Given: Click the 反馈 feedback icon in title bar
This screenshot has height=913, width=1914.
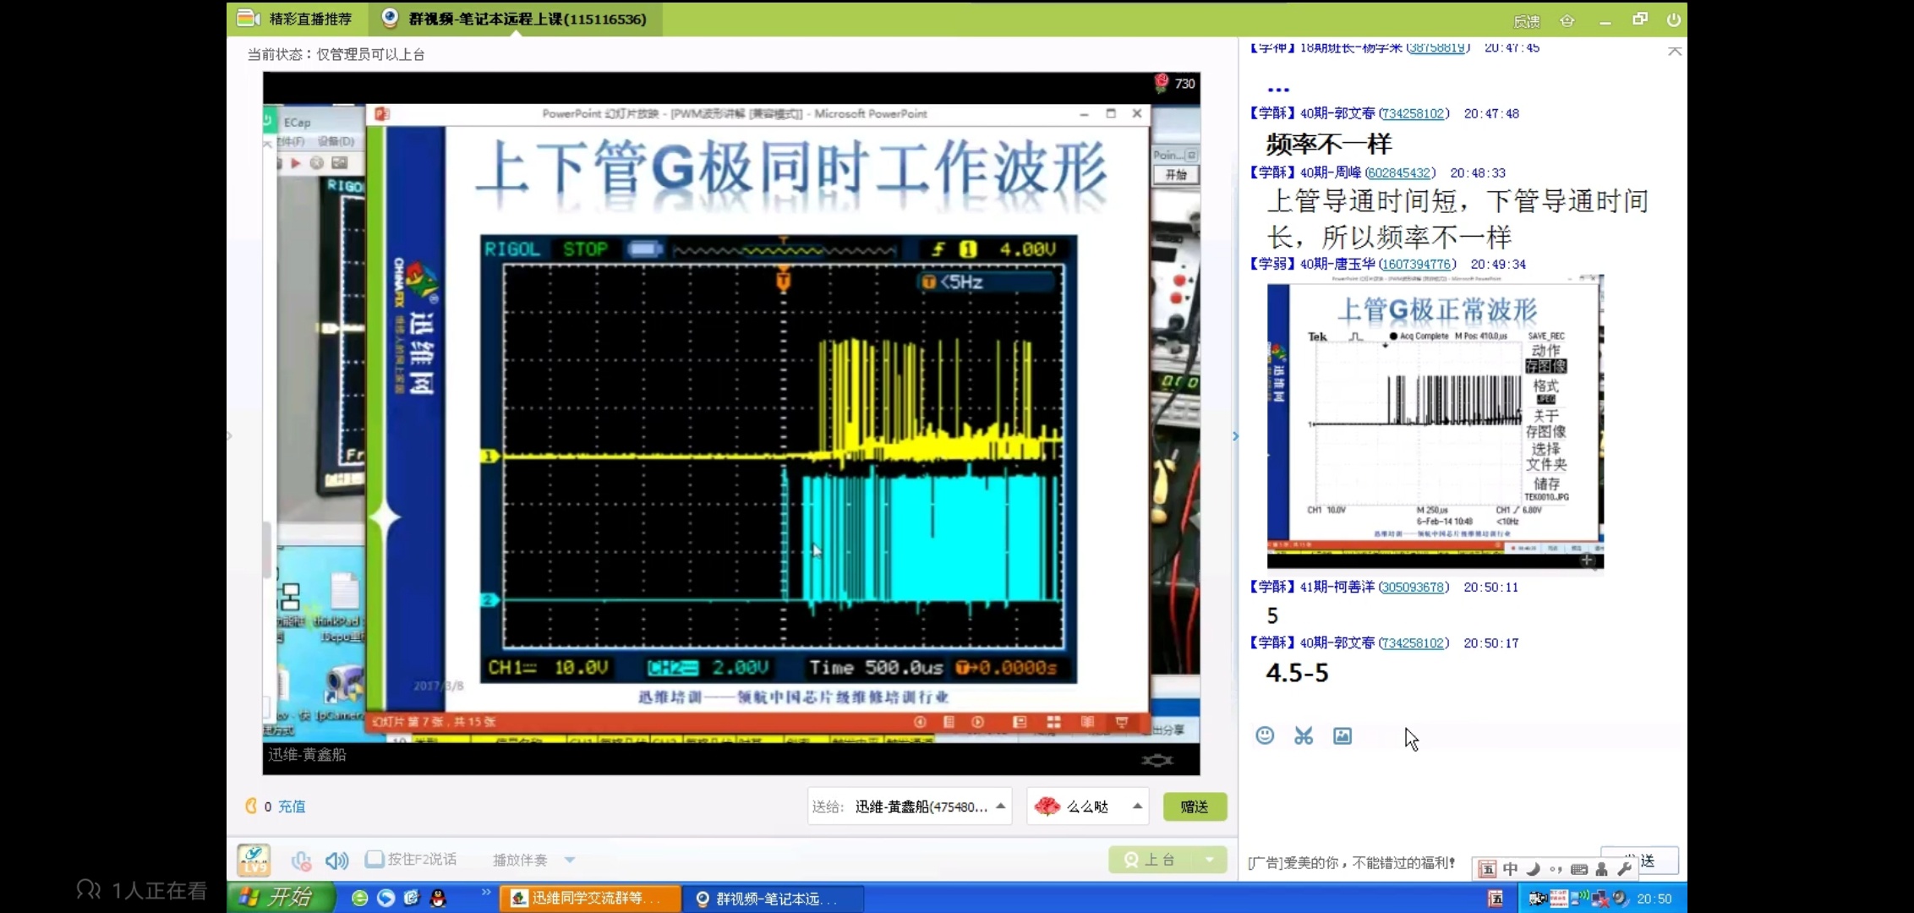Looking at the screenshot, I should pos(1526,20).
